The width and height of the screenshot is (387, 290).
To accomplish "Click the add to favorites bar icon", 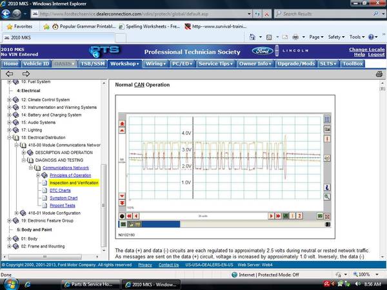I will pyautogui.click(x=46, y=26).
